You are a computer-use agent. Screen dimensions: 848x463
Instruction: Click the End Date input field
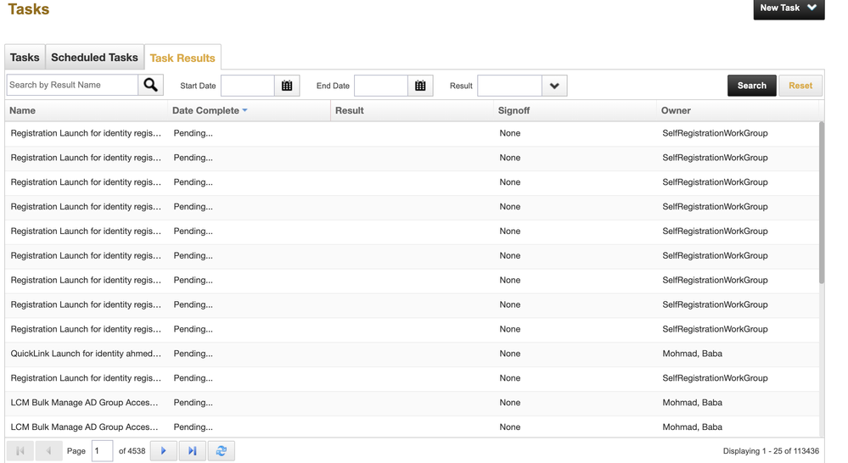381,86
